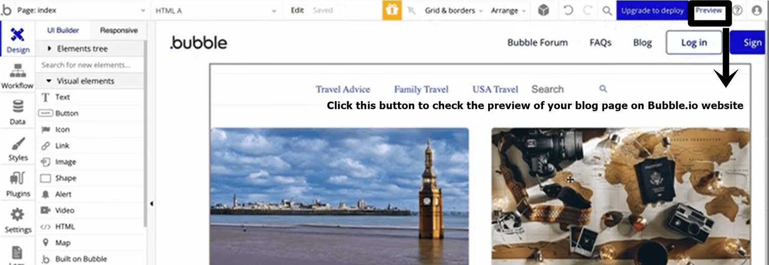This screenshot has height=265, width=769.
Task: Click the search magnifier in top toolbar
Action: 607,10
